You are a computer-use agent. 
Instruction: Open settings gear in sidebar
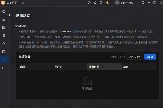pyautogui.click(x=4, y=68)
